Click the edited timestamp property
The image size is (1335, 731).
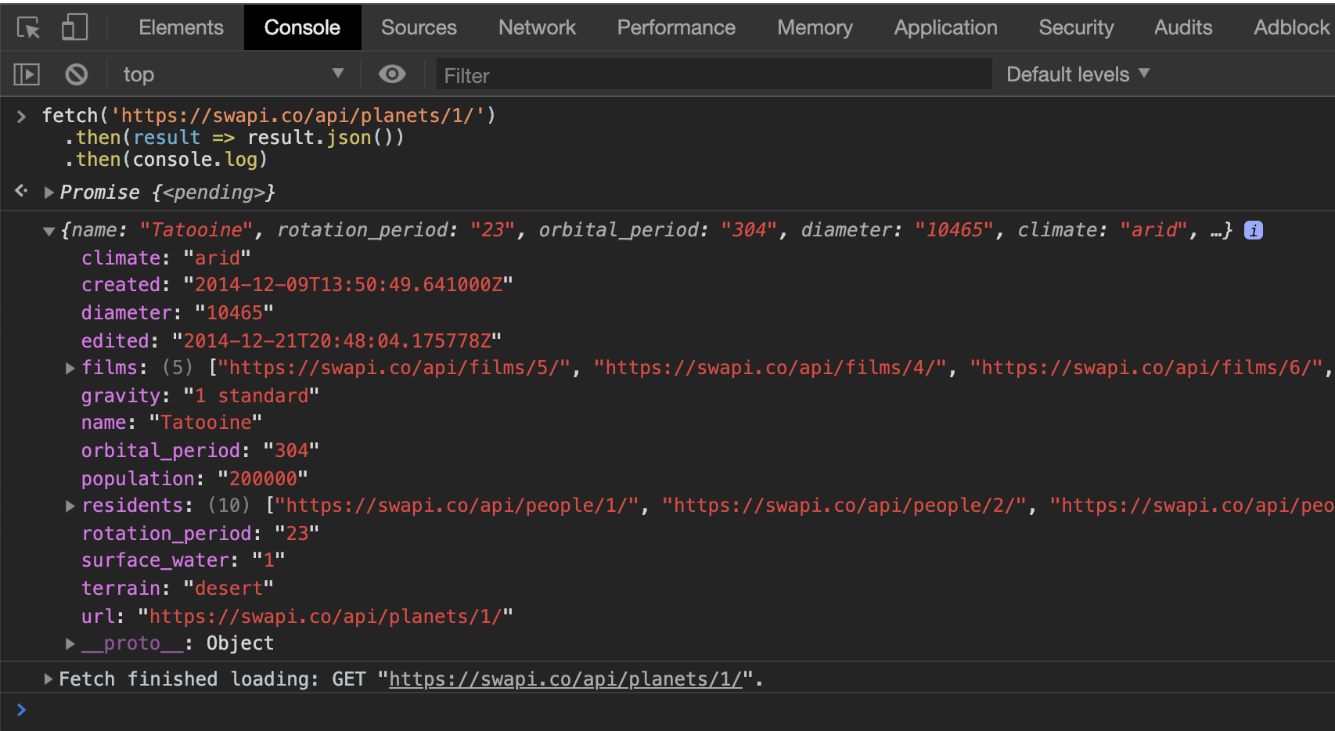(x=291, y=341)
